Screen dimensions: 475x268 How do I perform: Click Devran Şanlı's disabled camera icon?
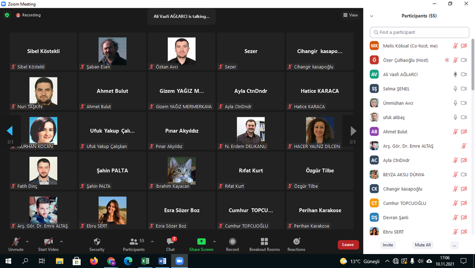pyautogui.click(x=464, y=217)
